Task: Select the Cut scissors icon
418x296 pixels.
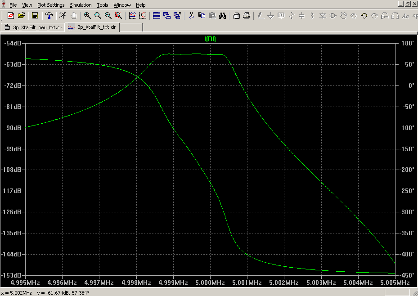Action: [x=191, y=16]
